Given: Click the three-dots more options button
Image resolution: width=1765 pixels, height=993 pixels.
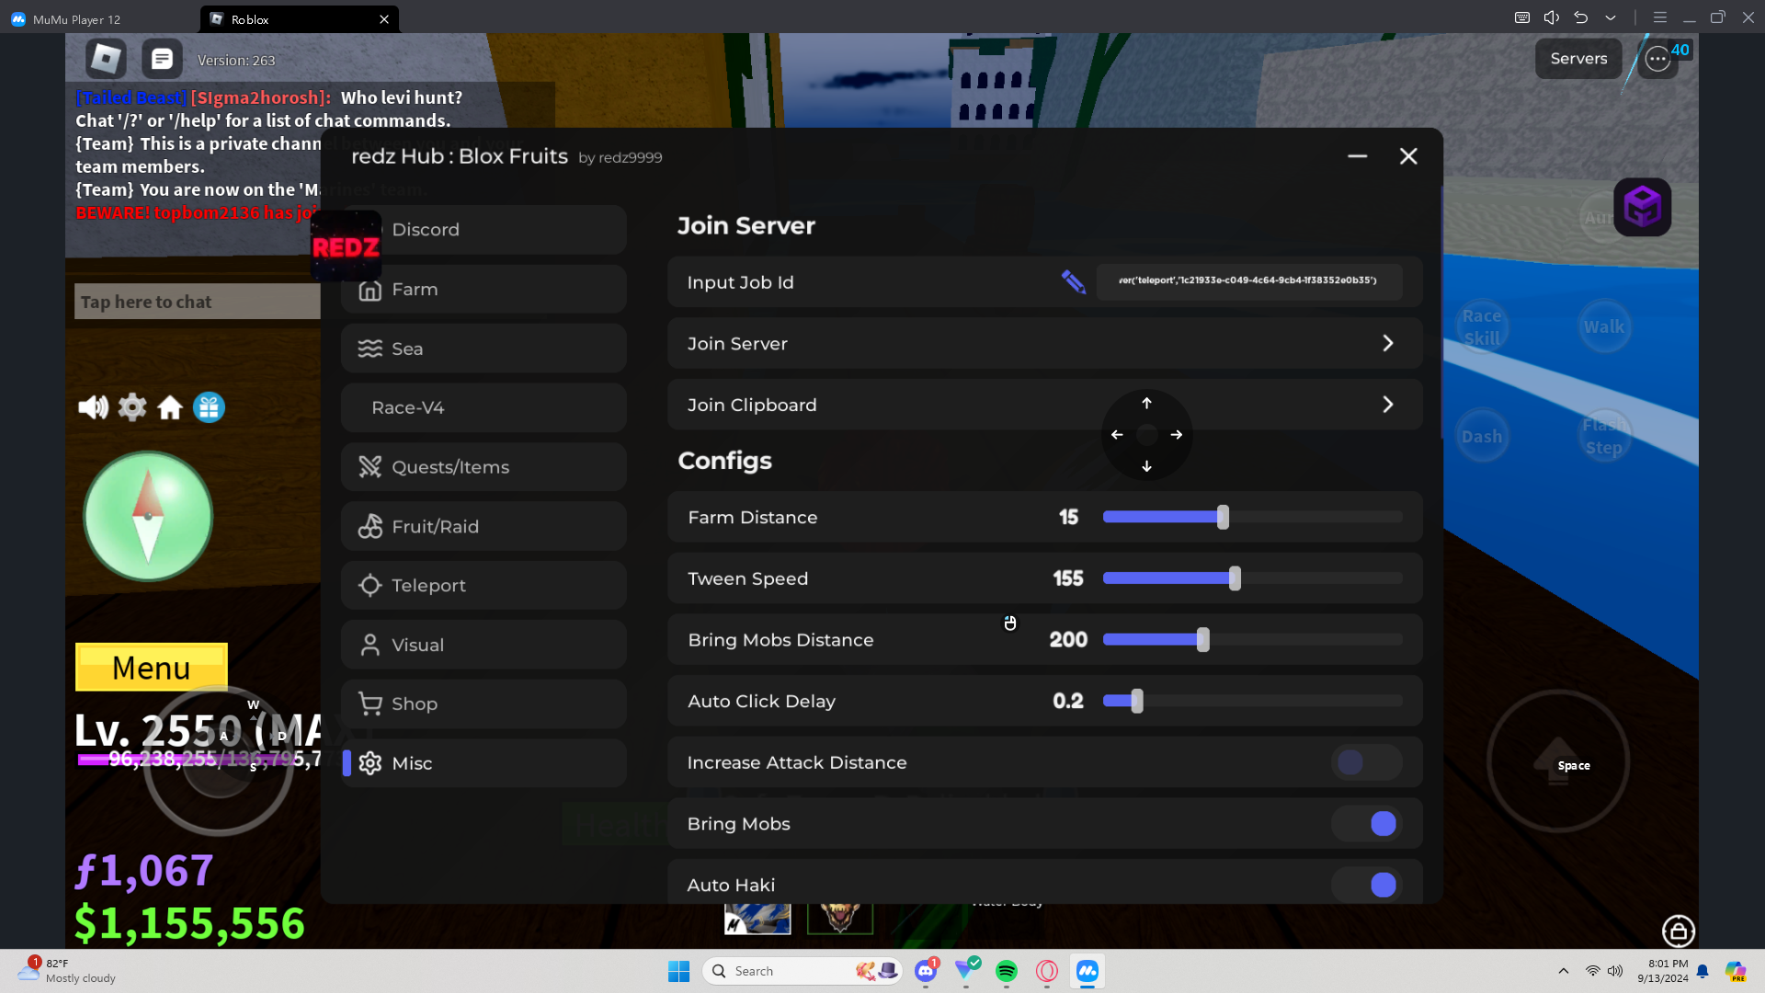Looking at the screenshot, I should [1657, 60].
